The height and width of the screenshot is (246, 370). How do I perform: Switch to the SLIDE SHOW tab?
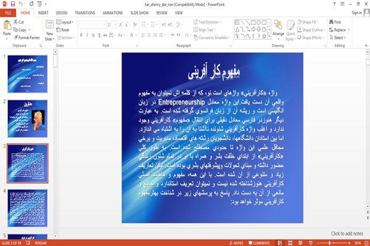pyautogui.click(x=139, y=13)
